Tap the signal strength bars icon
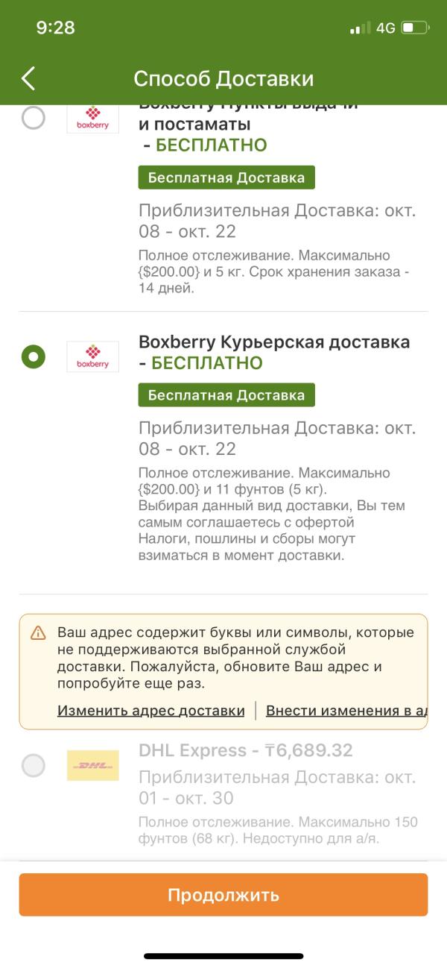 click(360, 28)
